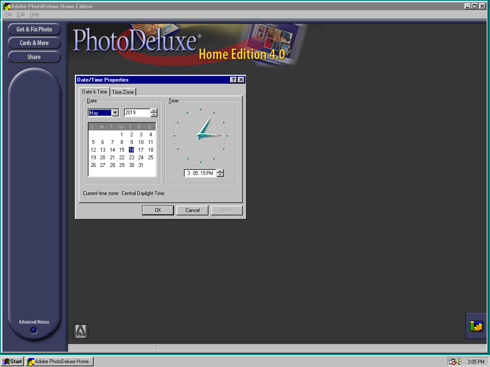Increase time with spinner up arrow
The height and width of the screenshot is (367, 490).
coord(220,171)
